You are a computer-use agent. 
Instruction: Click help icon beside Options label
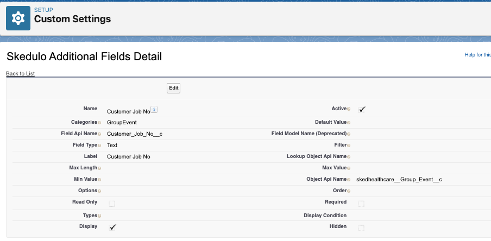(x=99, y=191)
